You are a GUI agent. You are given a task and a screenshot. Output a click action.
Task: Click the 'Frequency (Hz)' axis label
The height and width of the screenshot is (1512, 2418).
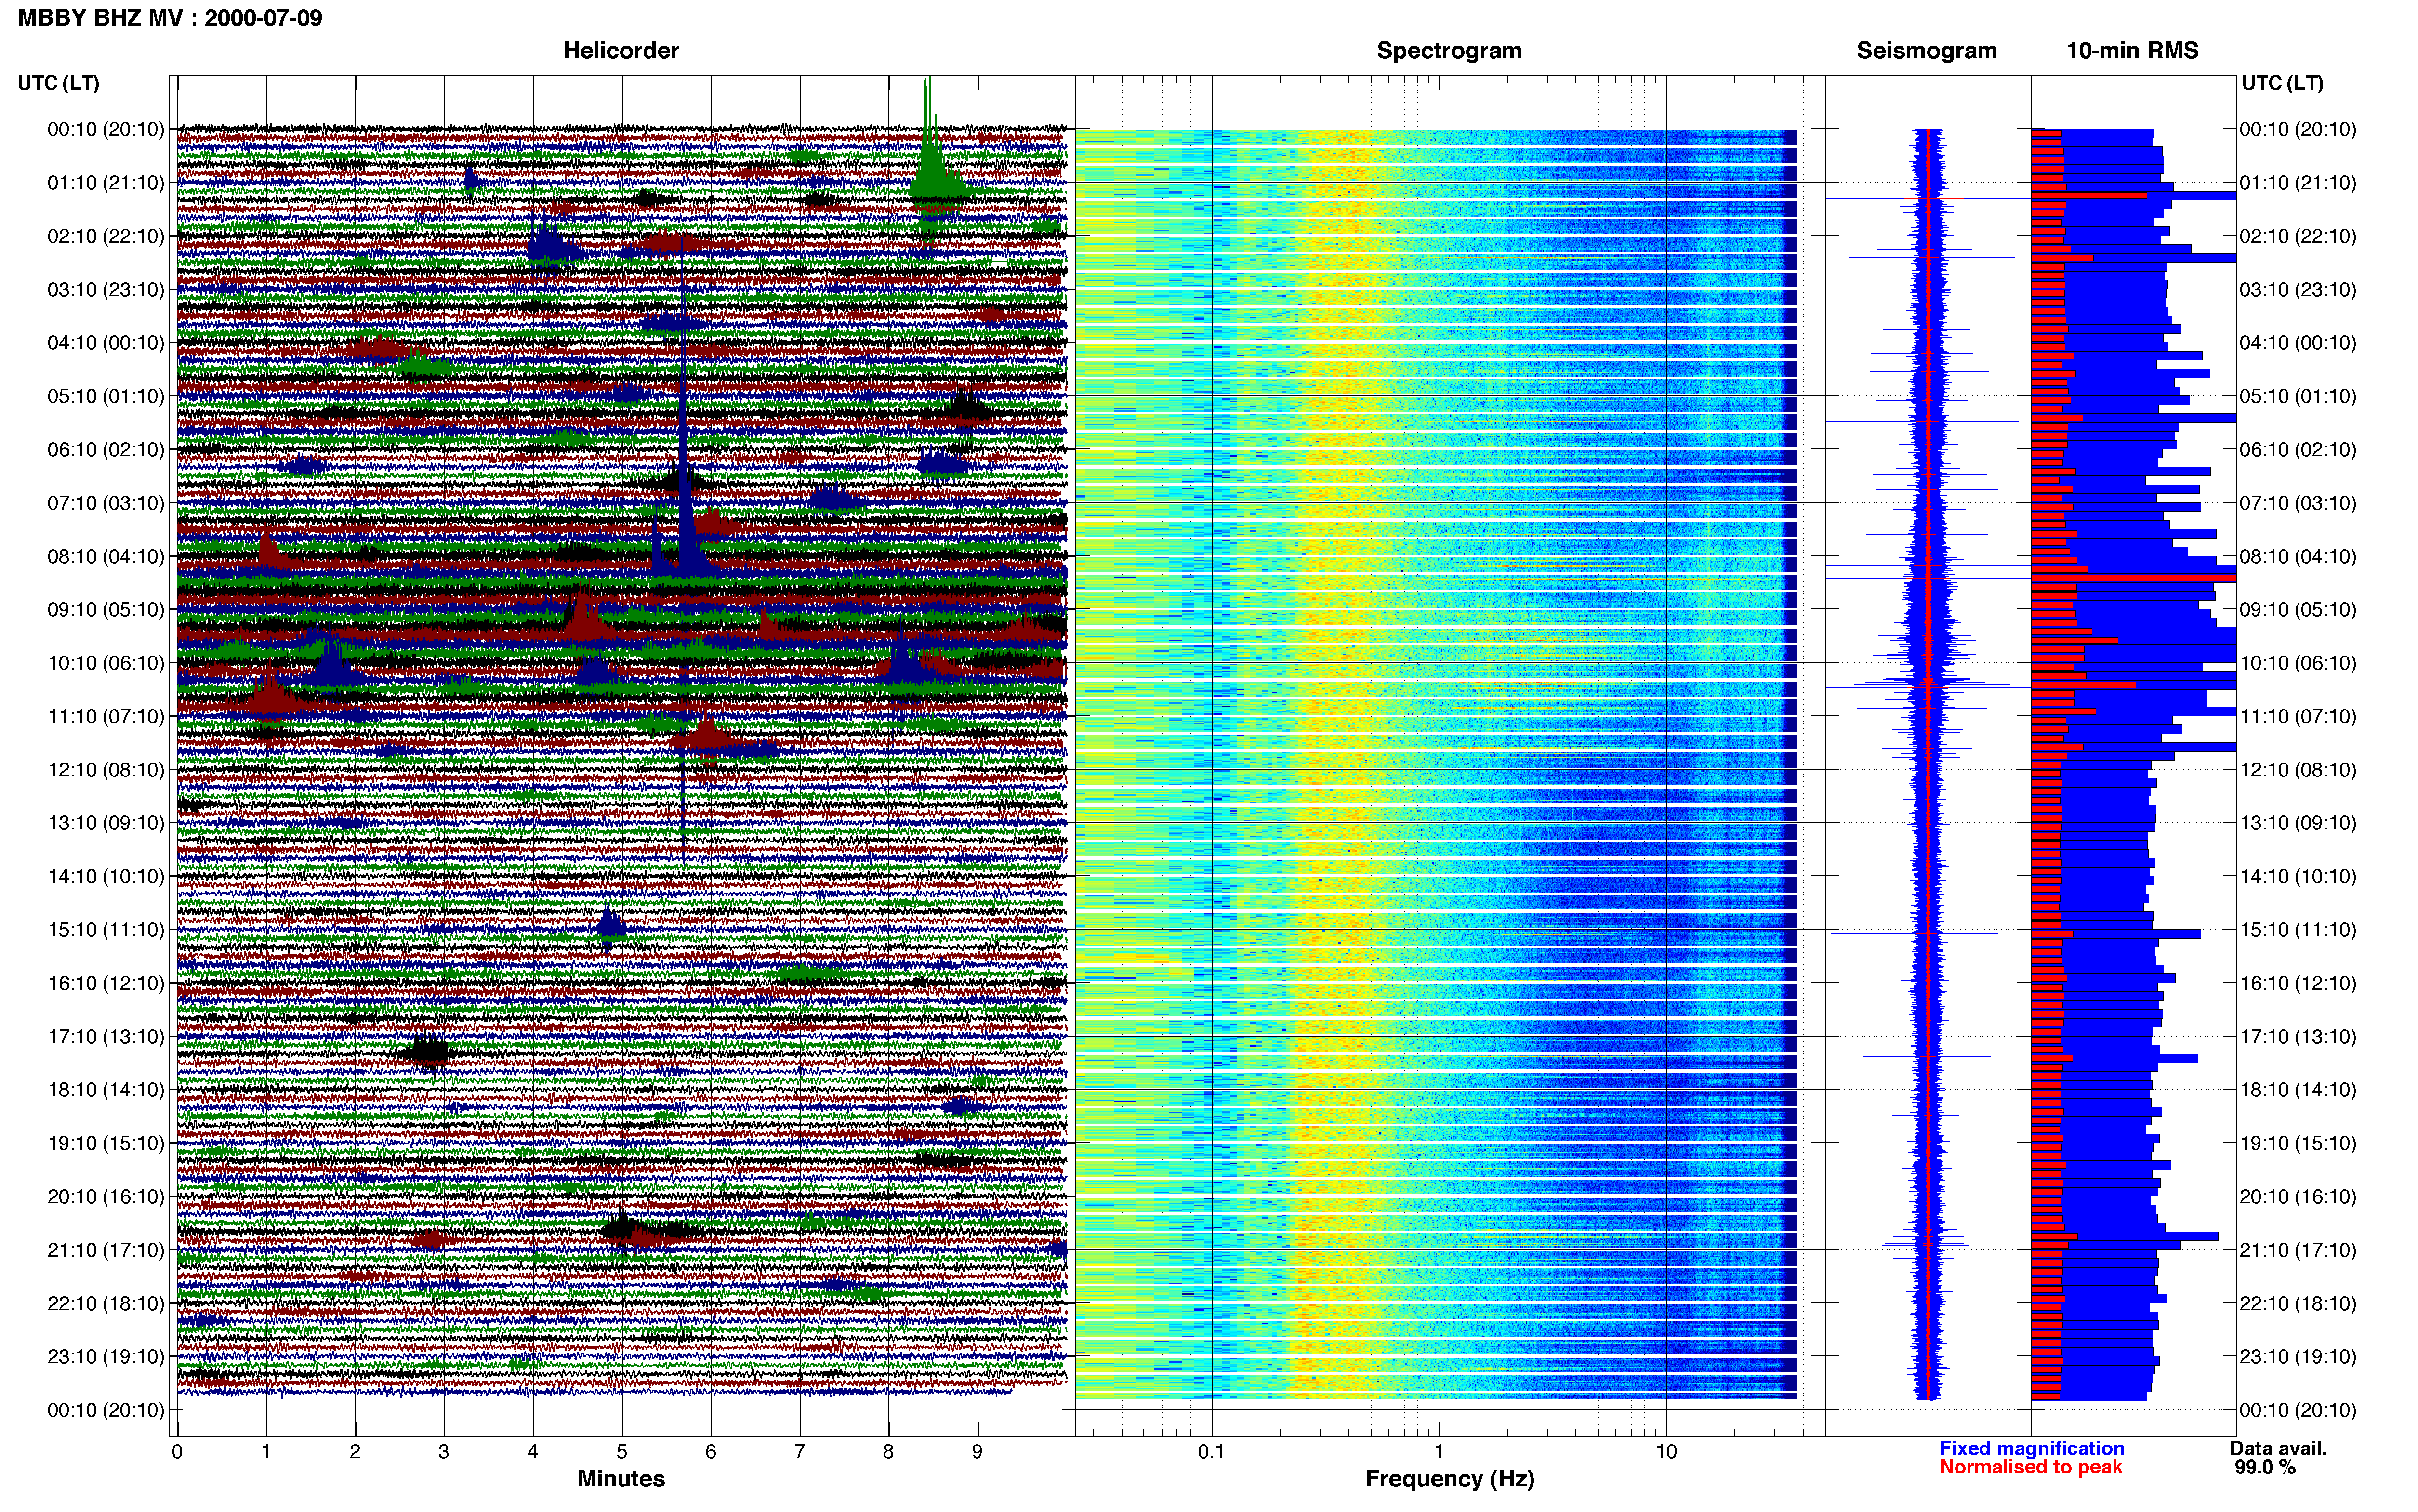(1449, 1479)
